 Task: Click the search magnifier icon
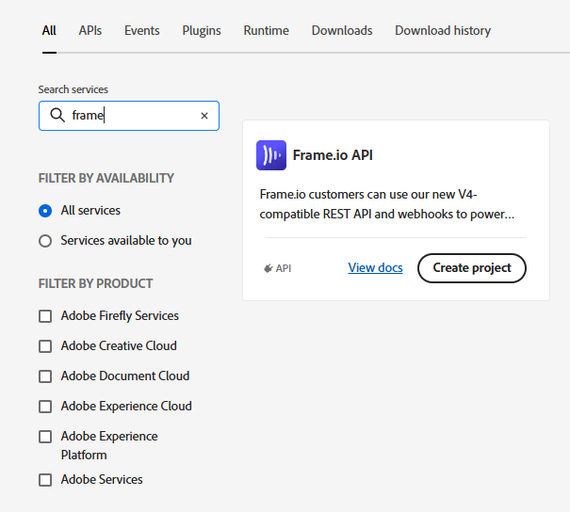[x=57, y=115]
